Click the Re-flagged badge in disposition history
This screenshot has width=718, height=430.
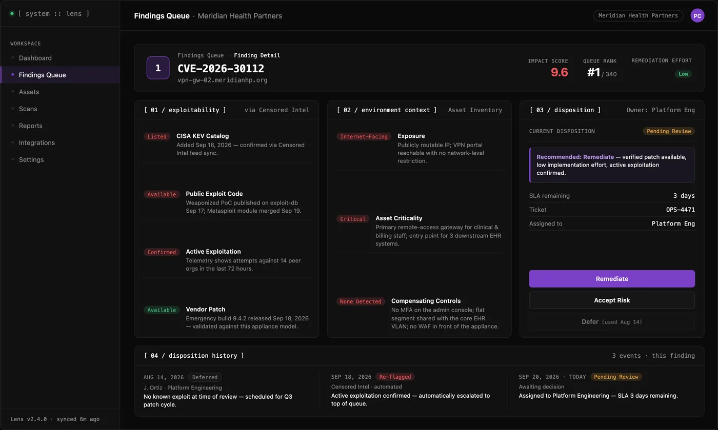395,377
